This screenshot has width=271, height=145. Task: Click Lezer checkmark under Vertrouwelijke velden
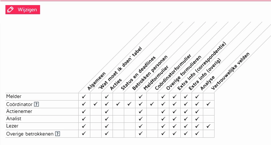[x=208, y=126]
